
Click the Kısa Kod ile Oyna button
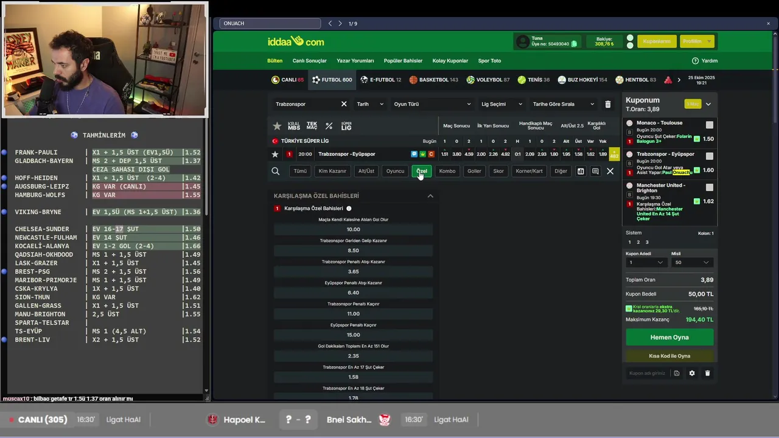(669, 356)
